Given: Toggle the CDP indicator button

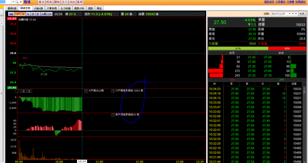Looking at the screenshot, I should (49, 14).
